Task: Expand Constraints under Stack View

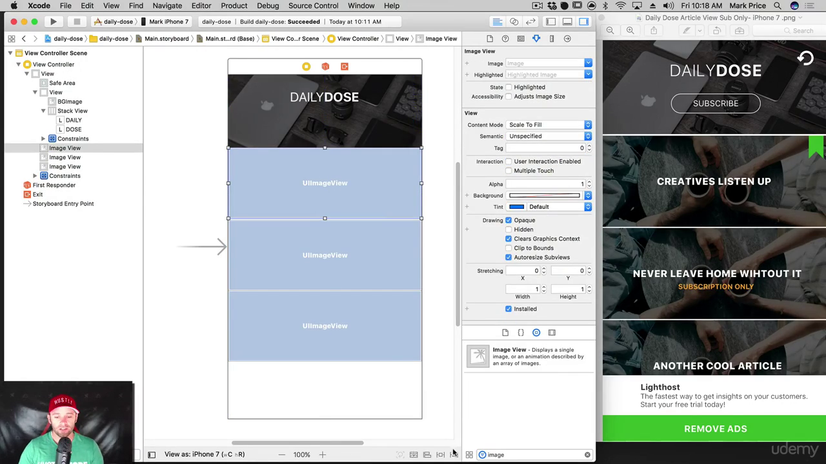Action: point(43,139)
